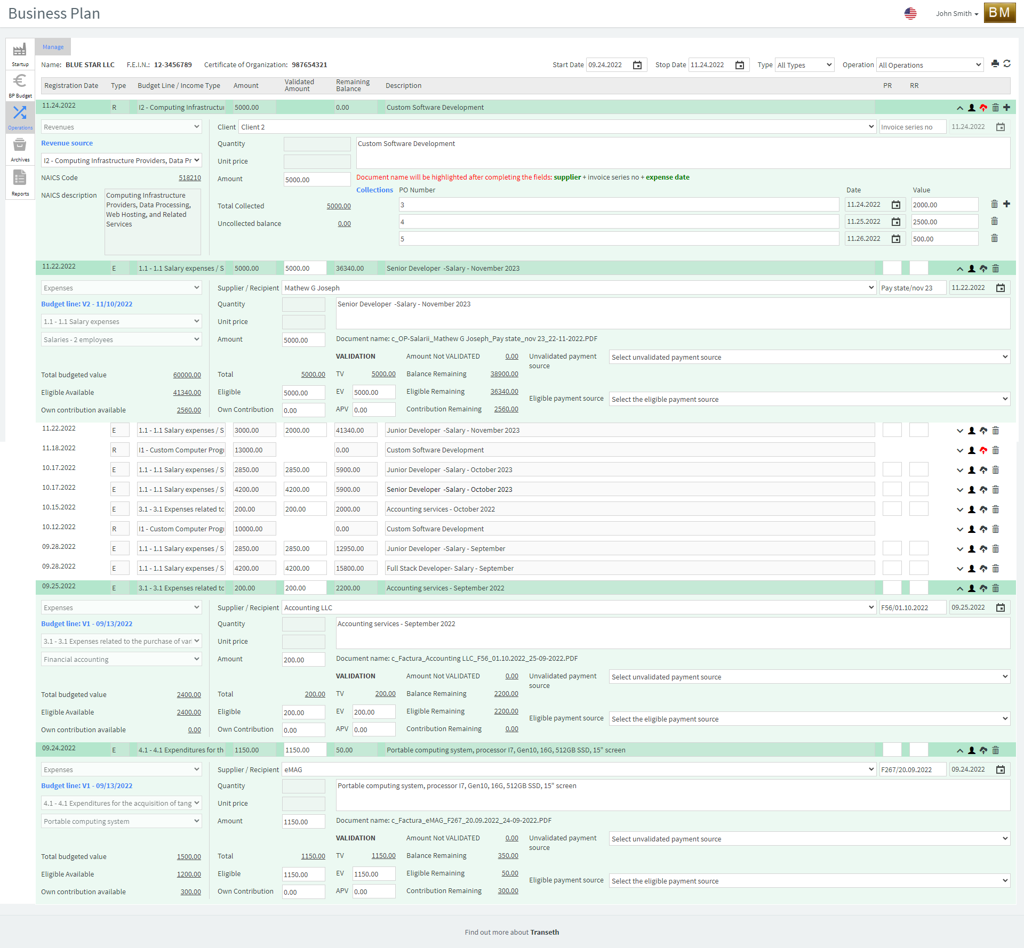Open Start Date calendar picker
This screenshot has width=1024, height=948.
[637, 65]
